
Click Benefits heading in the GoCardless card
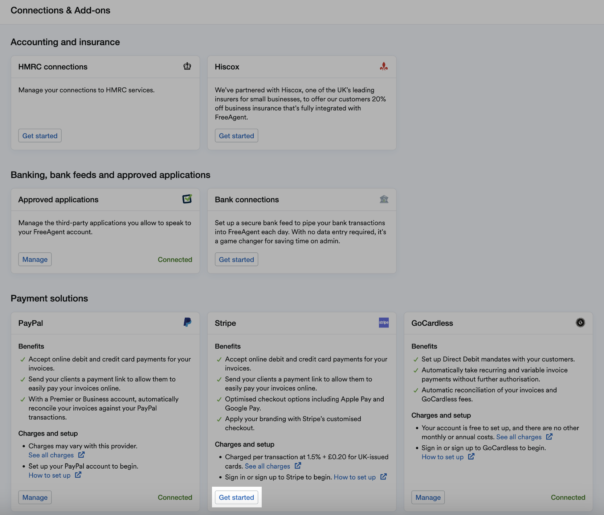coord(424,346)
